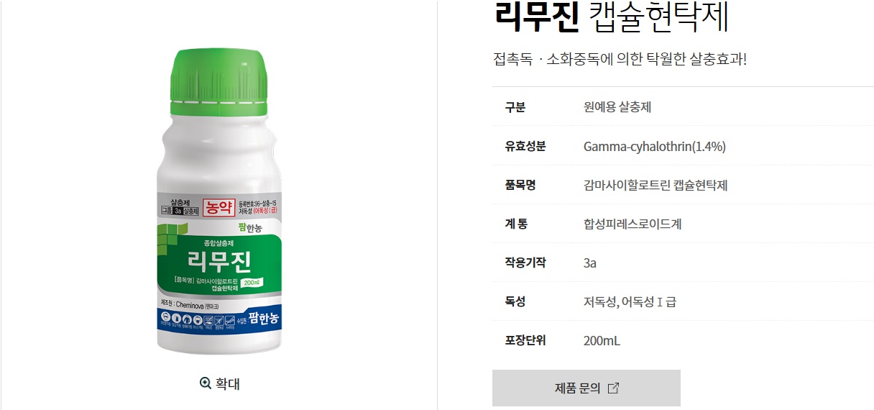Click the external link icon beside 제품 문의
Screen dimensions: 874x410
pos(613,388)
